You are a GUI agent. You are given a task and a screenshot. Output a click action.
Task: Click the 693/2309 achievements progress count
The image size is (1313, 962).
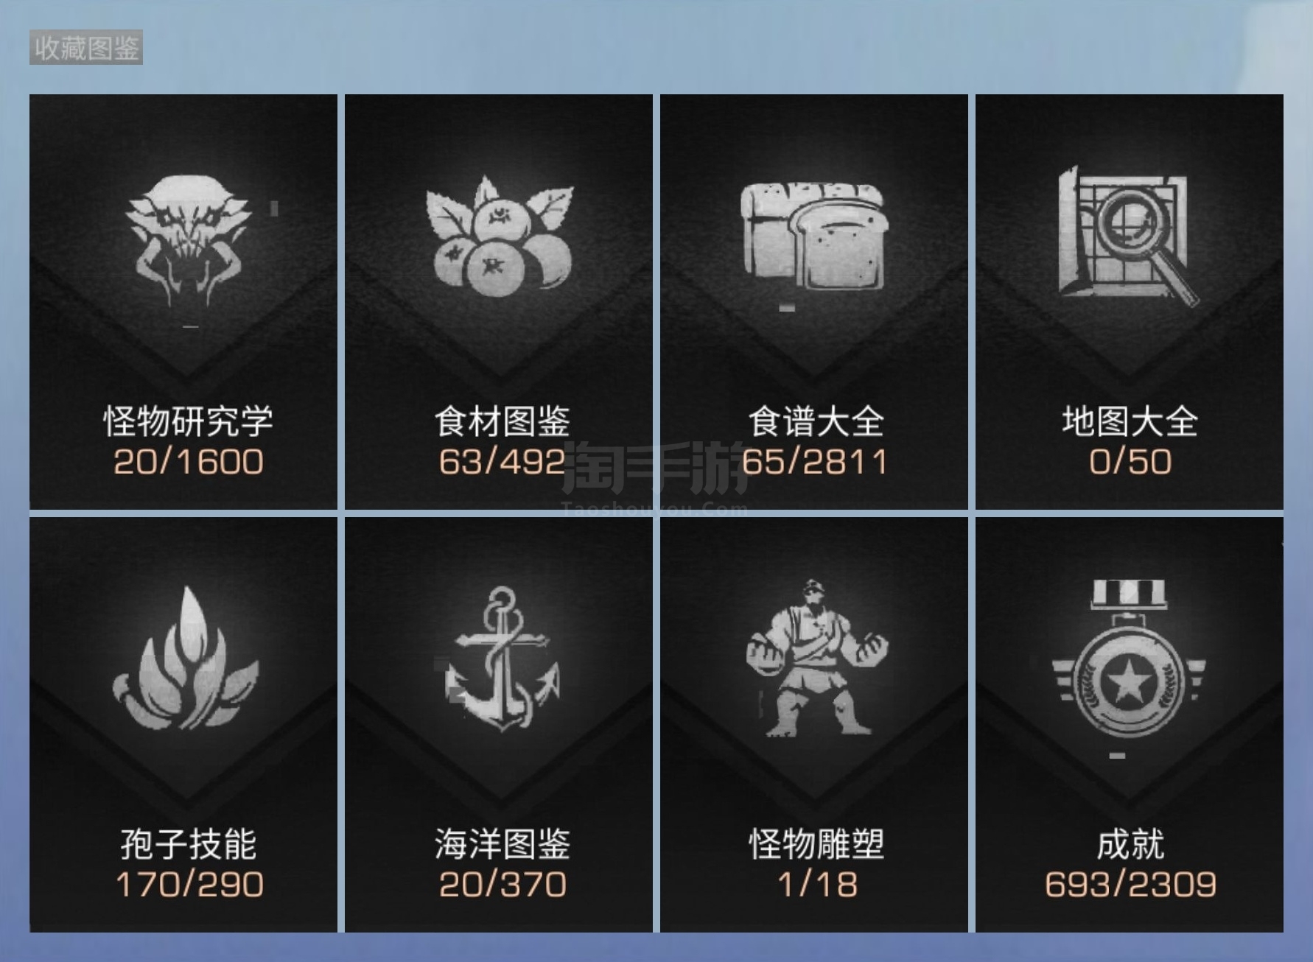pyautogui.click(x=1130, y=884)
